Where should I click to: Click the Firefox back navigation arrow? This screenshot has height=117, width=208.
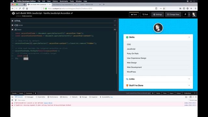13,8
